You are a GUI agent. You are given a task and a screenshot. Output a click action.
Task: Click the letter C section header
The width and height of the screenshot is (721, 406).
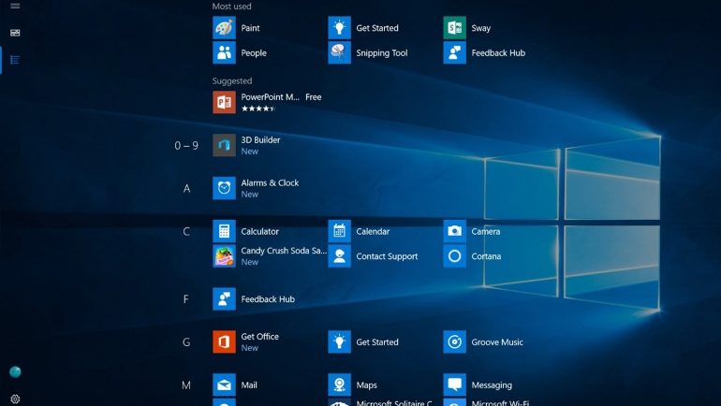tap(186, 232)
